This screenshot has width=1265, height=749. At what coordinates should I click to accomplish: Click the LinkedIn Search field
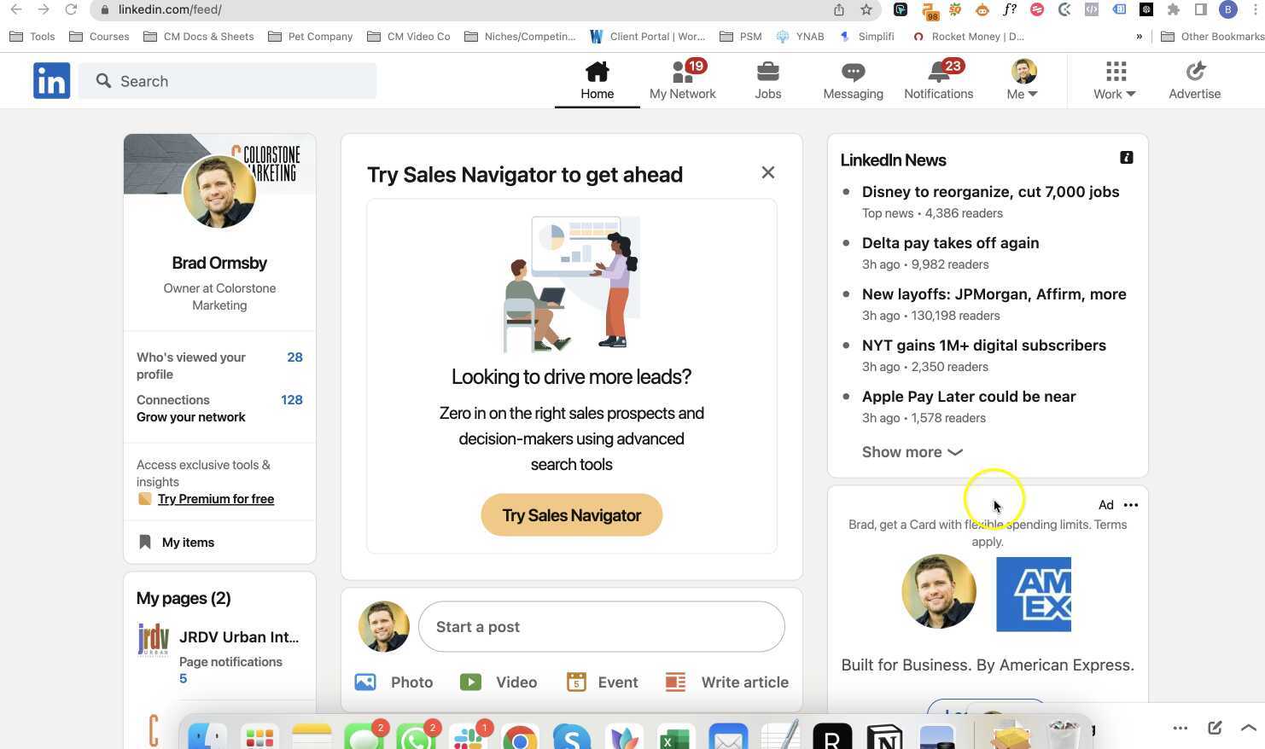(227, 81)
